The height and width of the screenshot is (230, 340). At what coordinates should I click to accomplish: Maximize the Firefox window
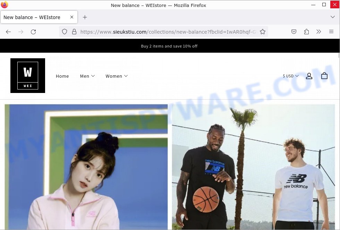[324, 5]
